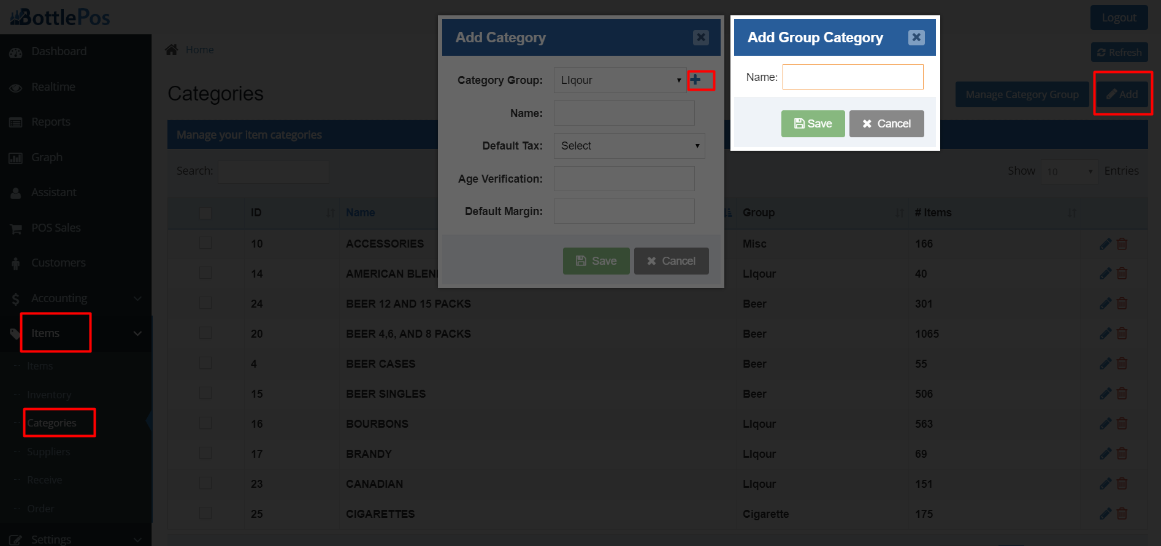The image size is (1161, 546).
Task: Tick the BEER SINGLES row checkbox
Action: 205,393
